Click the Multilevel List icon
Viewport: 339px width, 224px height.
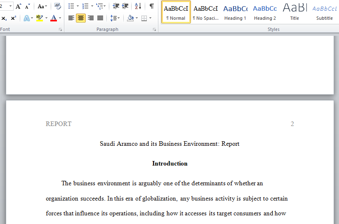tap(99, 6)
